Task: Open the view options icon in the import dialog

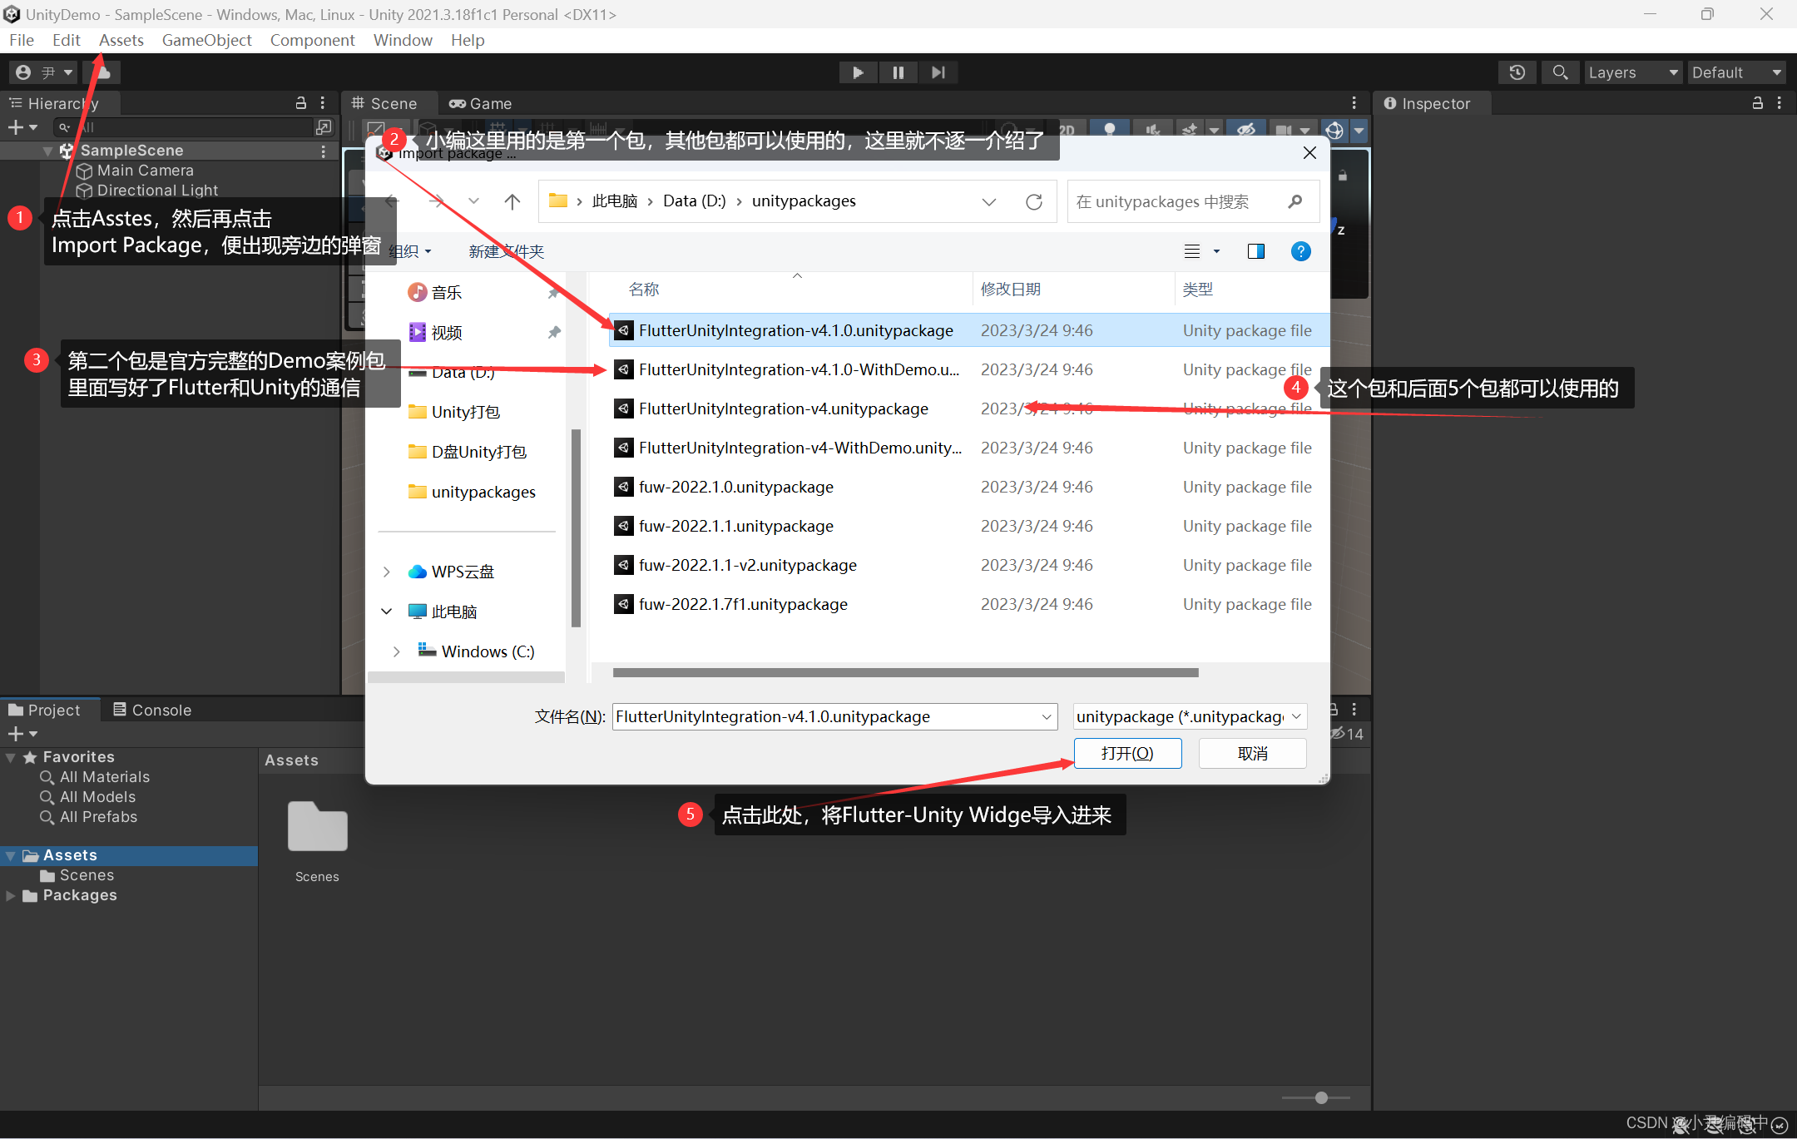Action: coord(1192,251)
